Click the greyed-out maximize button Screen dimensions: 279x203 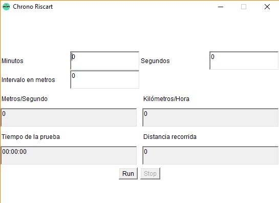[x=244, y=7]
